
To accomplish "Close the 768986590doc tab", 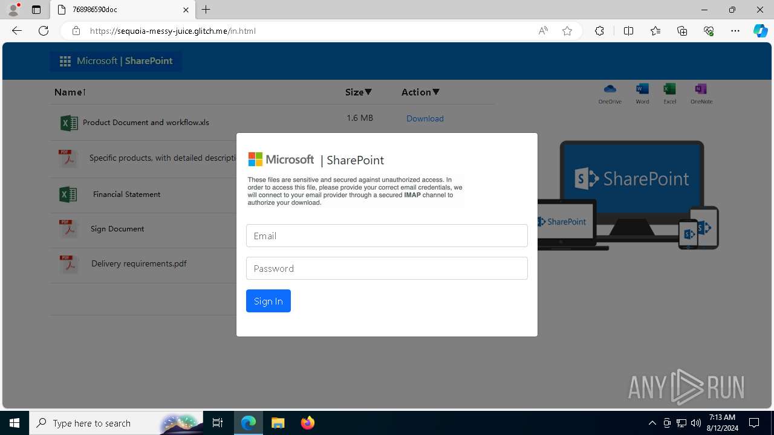I will pos(186,10).
